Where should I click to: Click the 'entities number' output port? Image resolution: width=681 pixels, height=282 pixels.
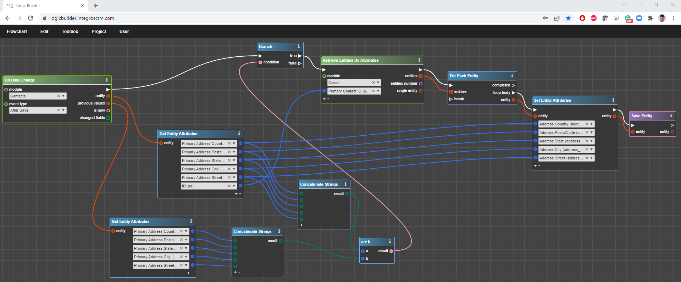[421, 84]
